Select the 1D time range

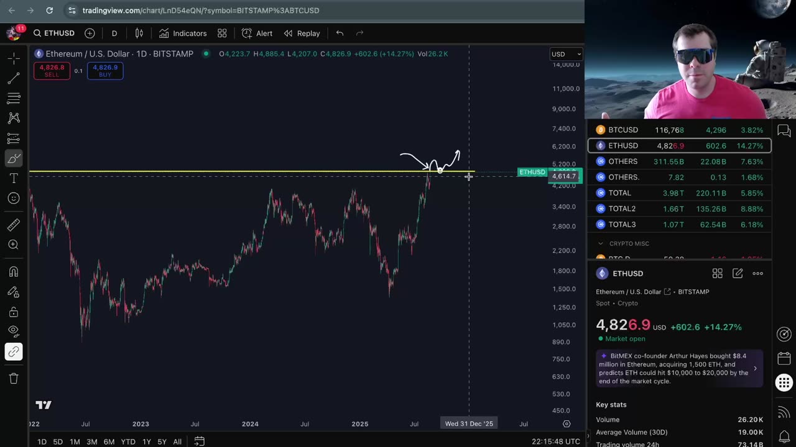click(x=42, y=441)
